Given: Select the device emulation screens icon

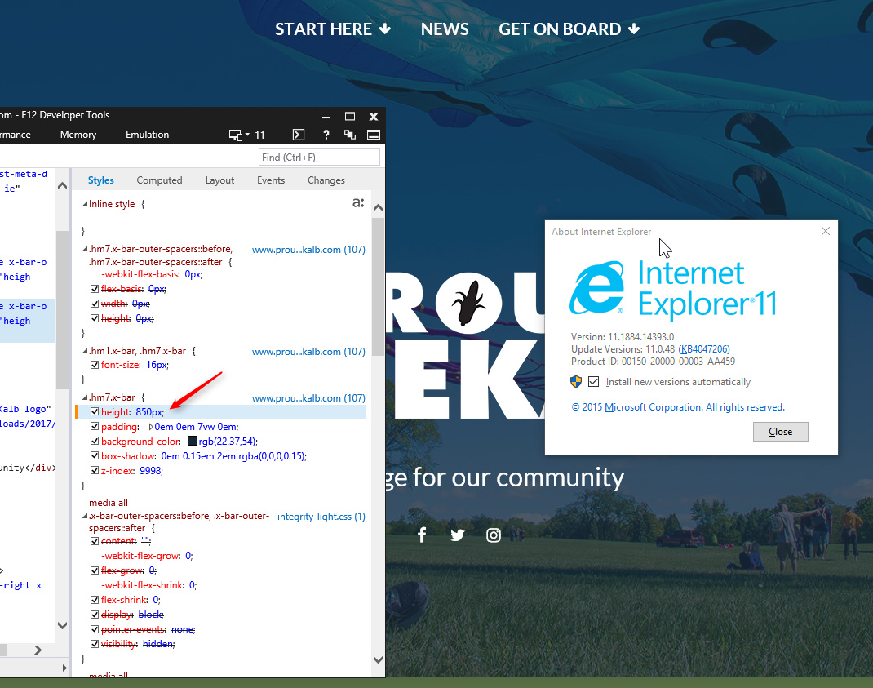Looking at the screenshot, I should pyautogui.click(x=235, y=135).
